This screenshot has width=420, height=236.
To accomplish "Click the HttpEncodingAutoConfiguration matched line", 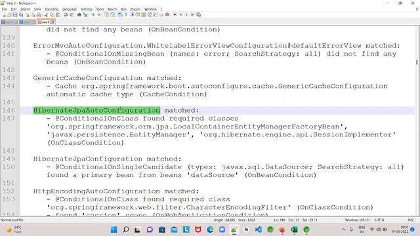I will coord(116,191).
